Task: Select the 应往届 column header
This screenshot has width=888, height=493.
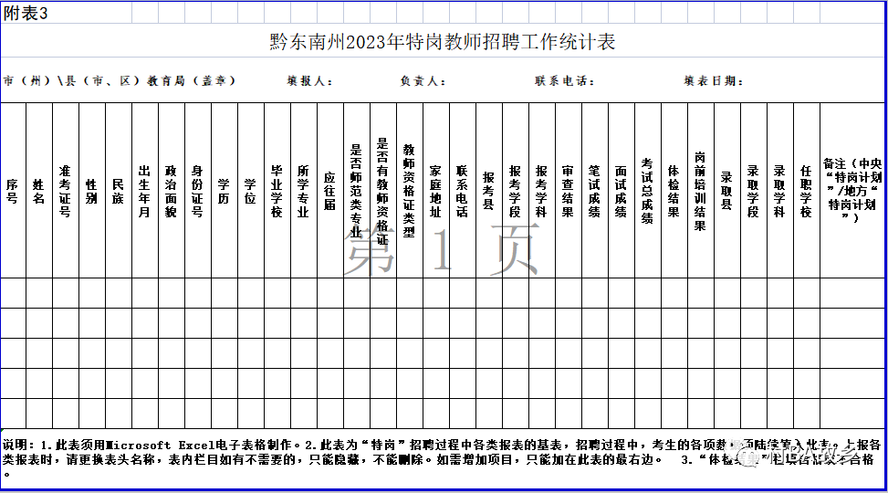Action: [330, 191]
